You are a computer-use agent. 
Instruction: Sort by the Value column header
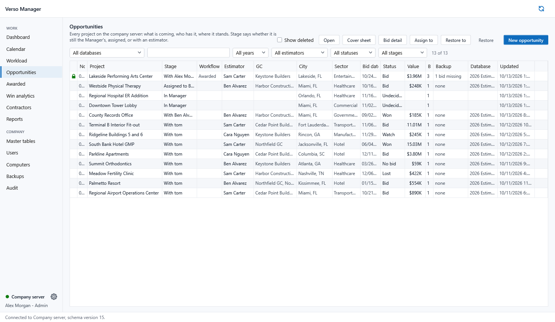pyautogui.click(x=415, y=66)
